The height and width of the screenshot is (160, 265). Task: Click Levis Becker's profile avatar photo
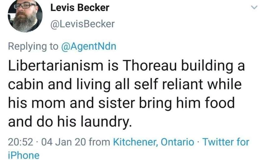coord(25,16)
